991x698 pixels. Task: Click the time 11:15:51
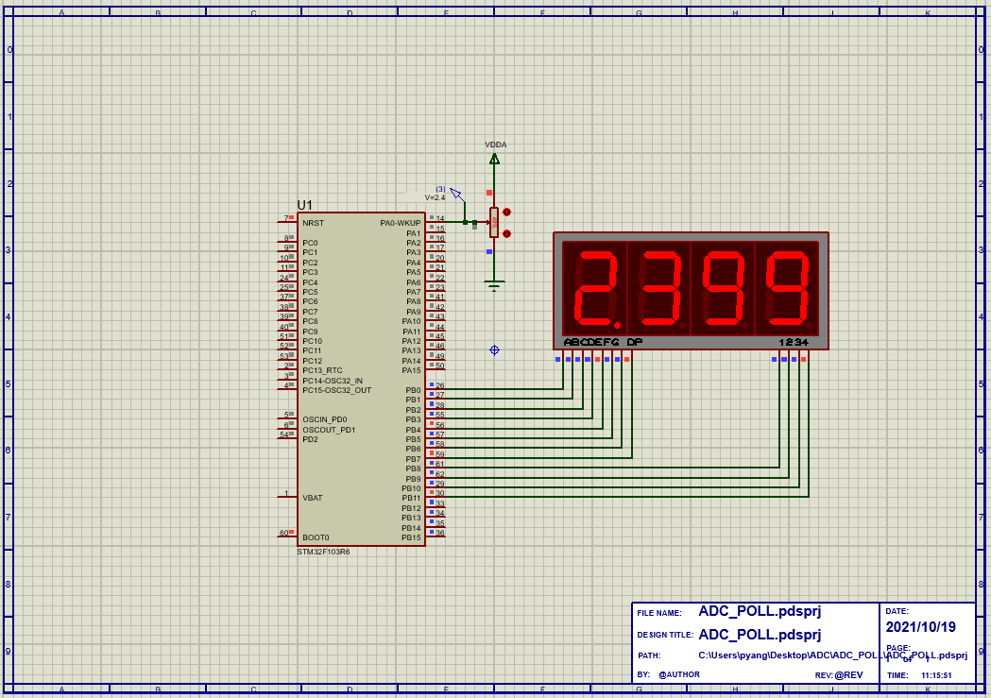[x=936, y=675]
